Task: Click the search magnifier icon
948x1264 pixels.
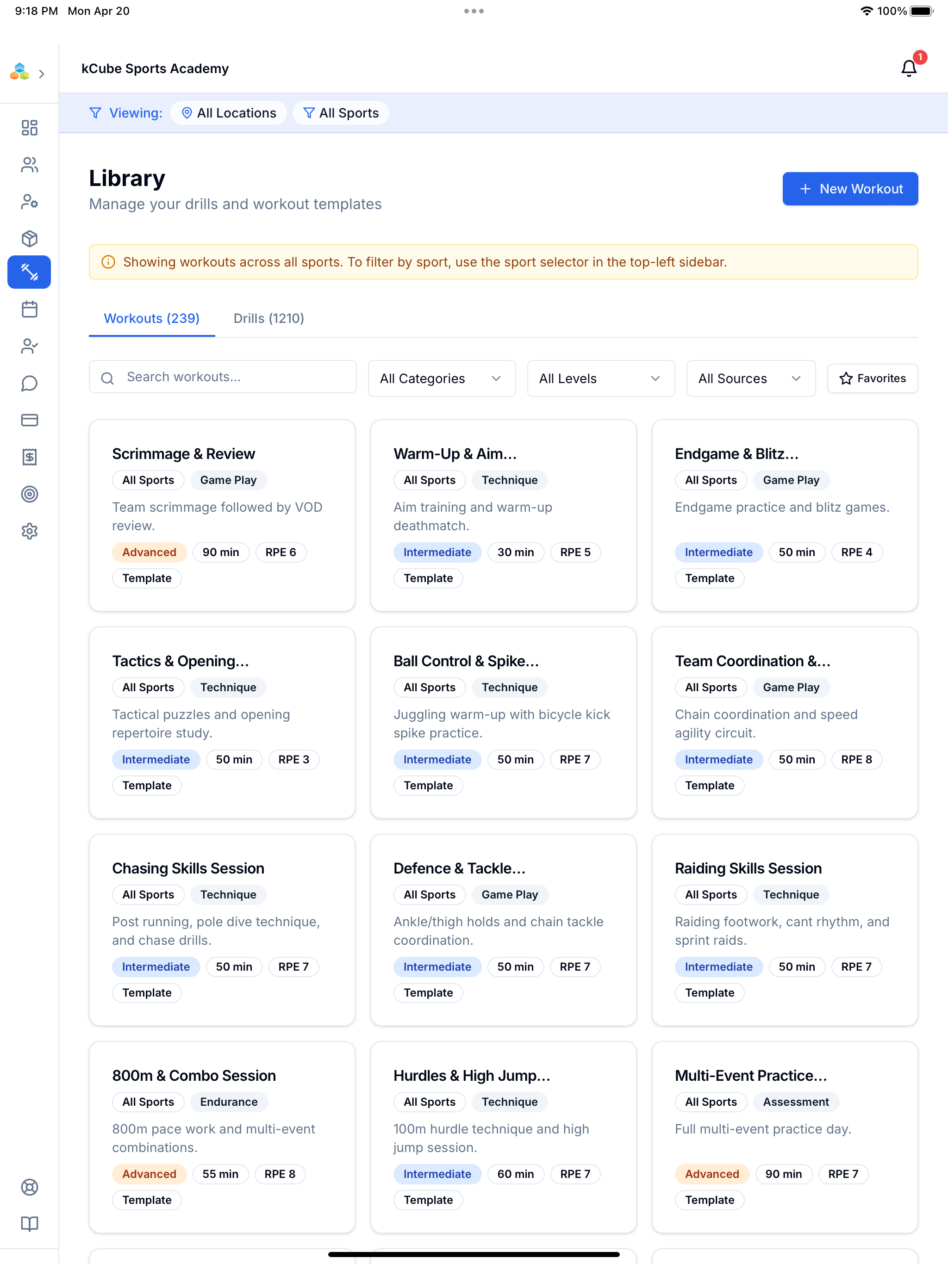Action: pyautogui.click(x=107, y=378)
